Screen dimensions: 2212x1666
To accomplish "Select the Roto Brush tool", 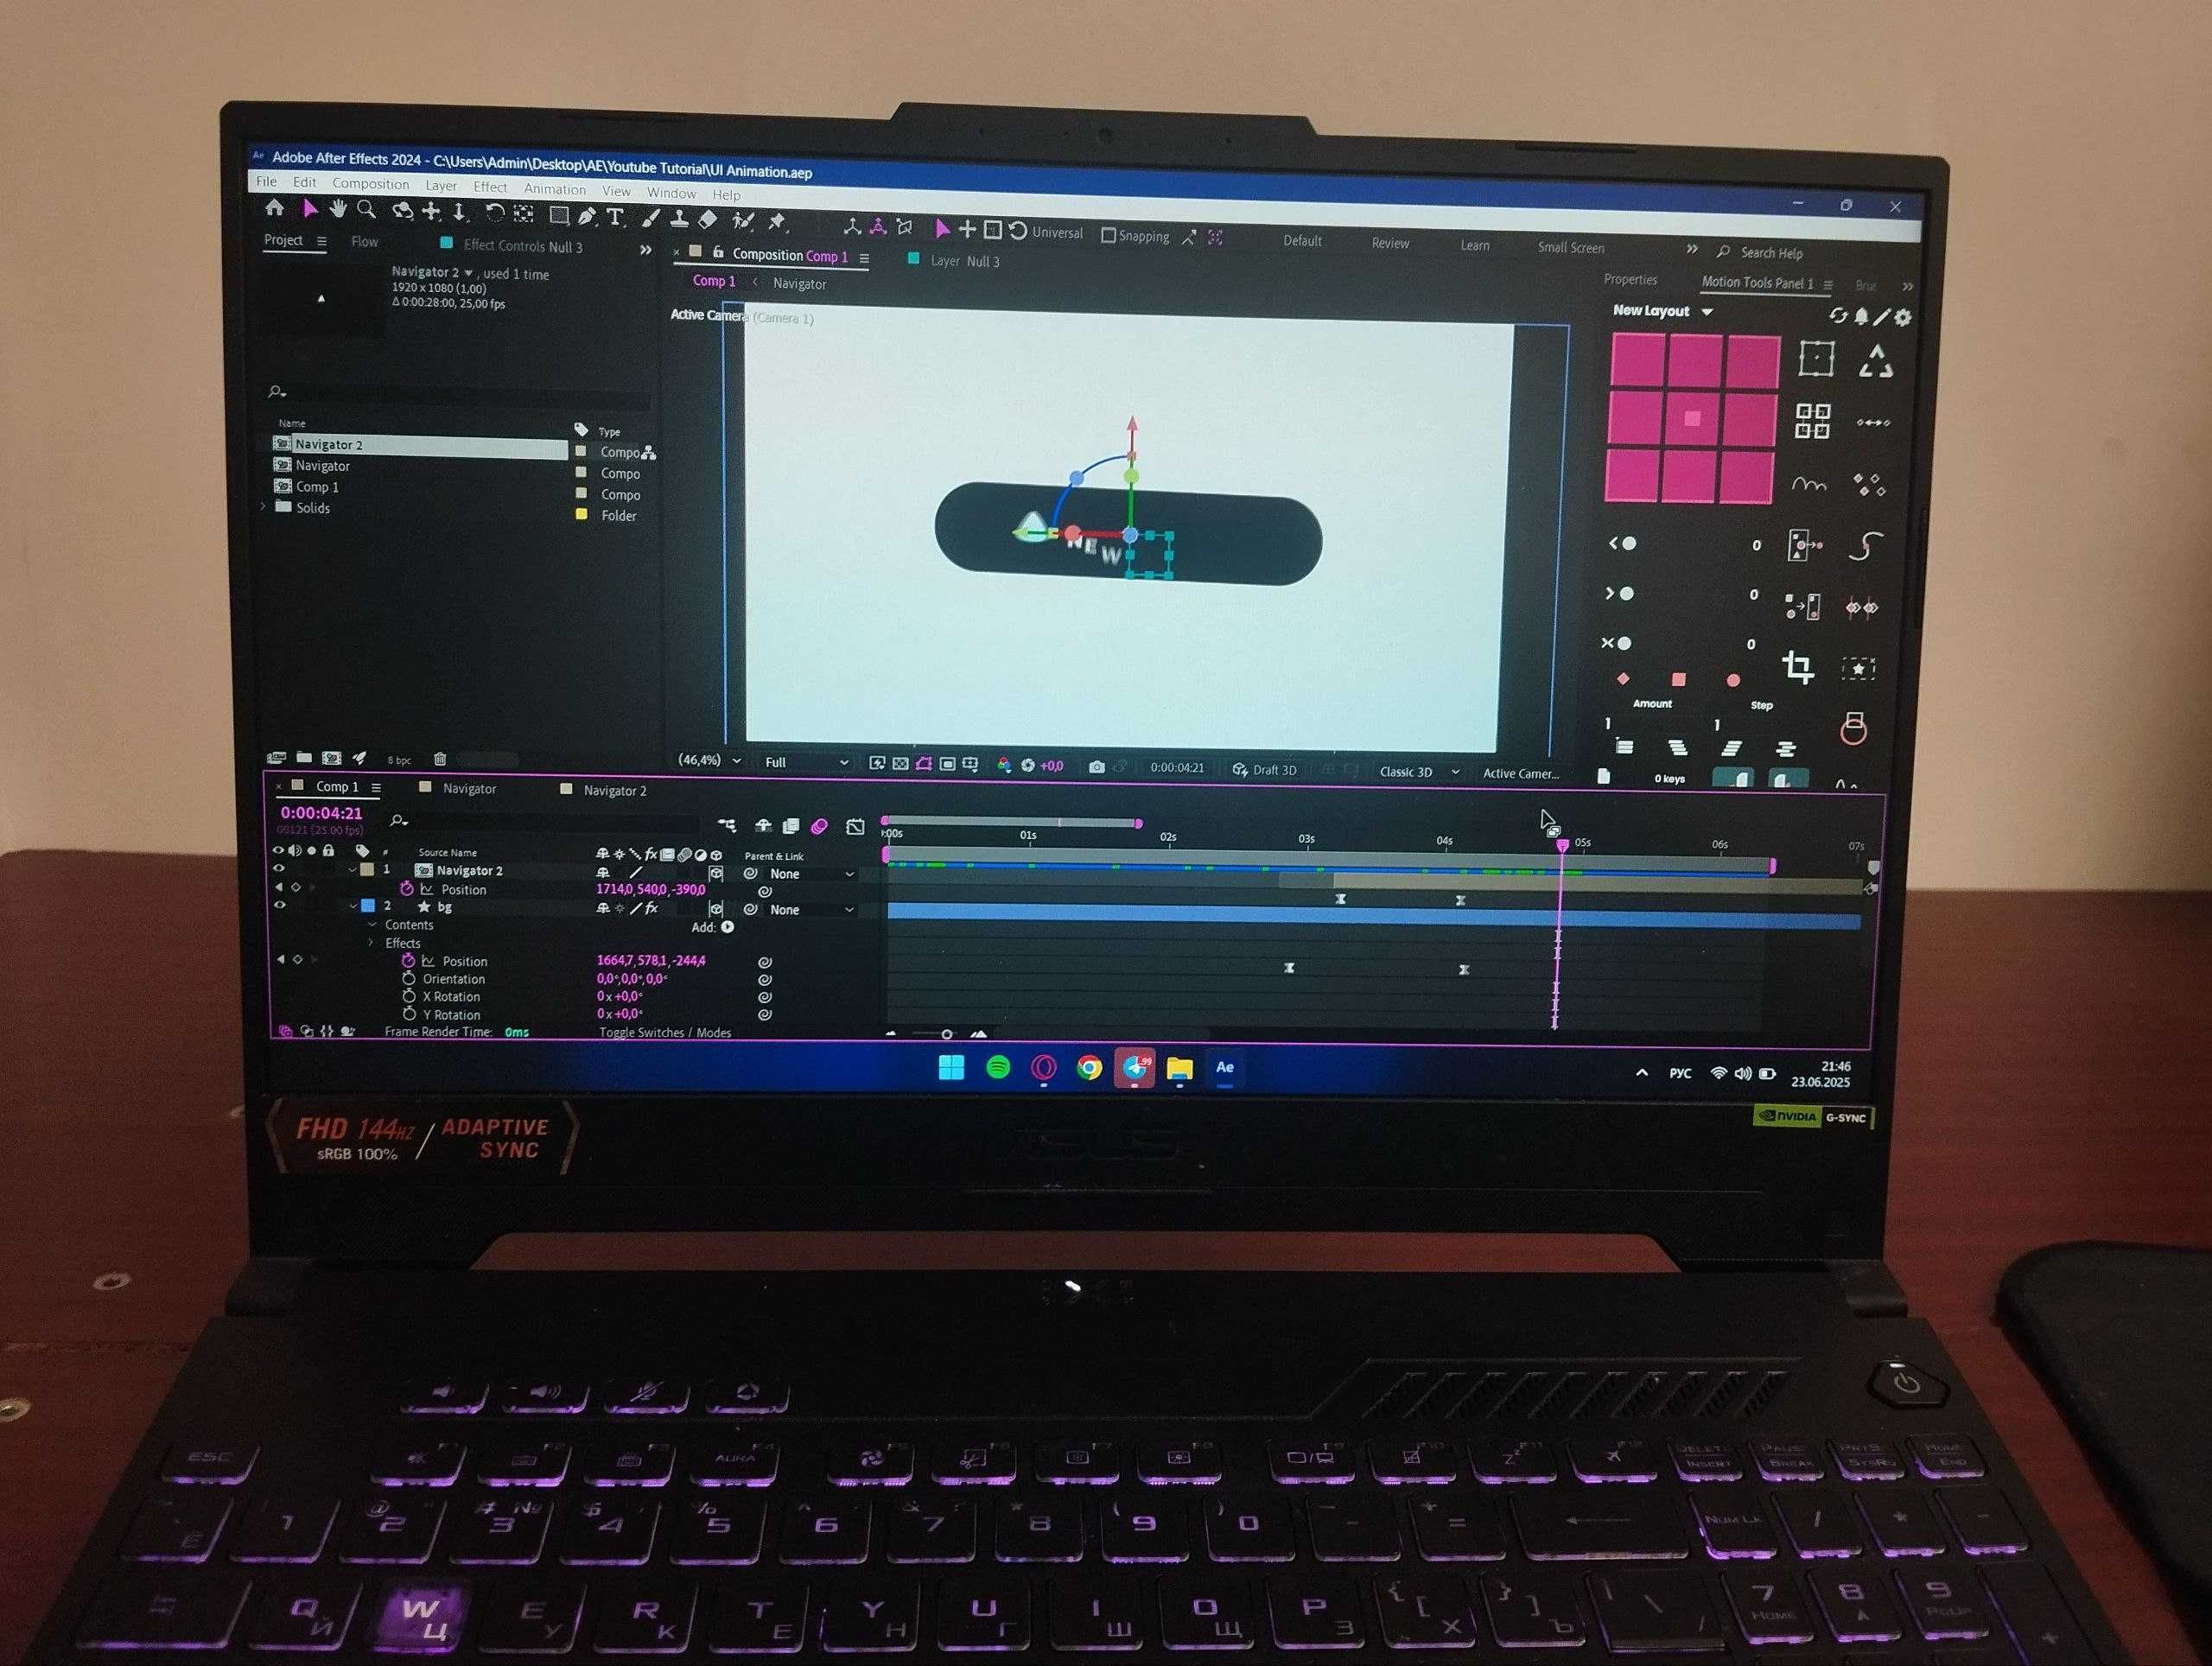I will [x=742, y=220].
